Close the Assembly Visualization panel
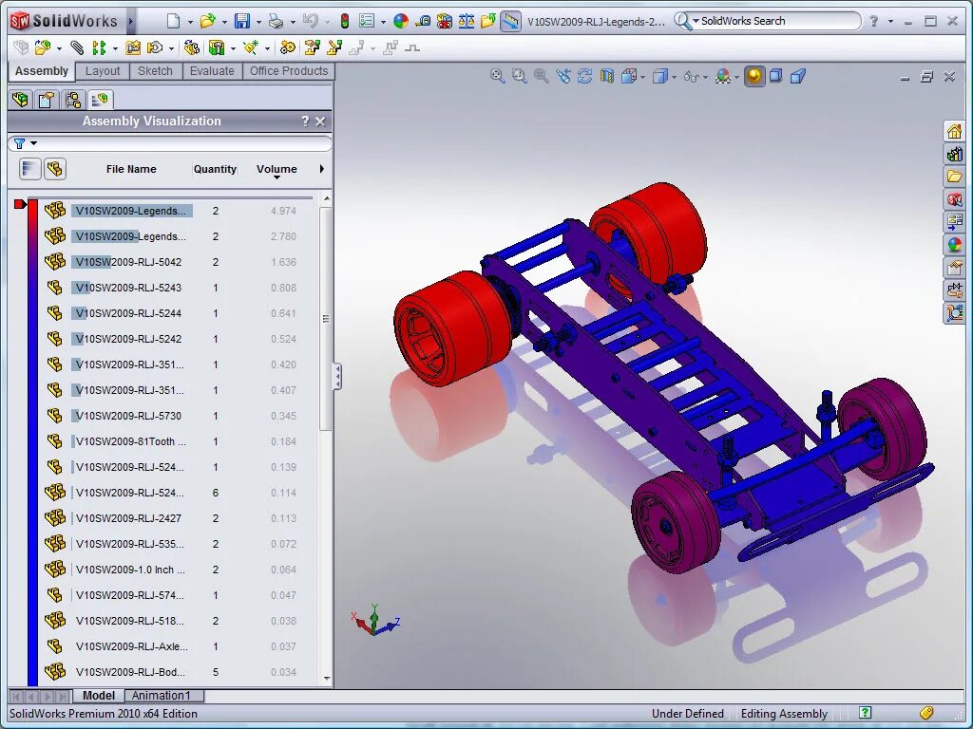This screenshot has width=973, height=729. tap(320, 121)
